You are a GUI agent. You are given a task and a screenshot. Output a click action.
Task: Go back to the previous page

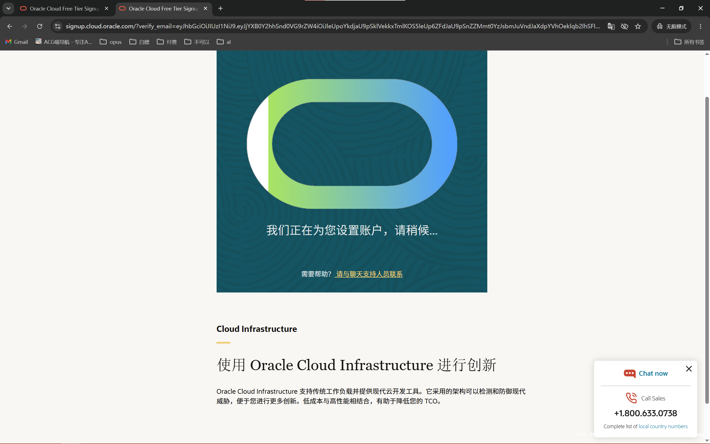(x=10, y=26)
